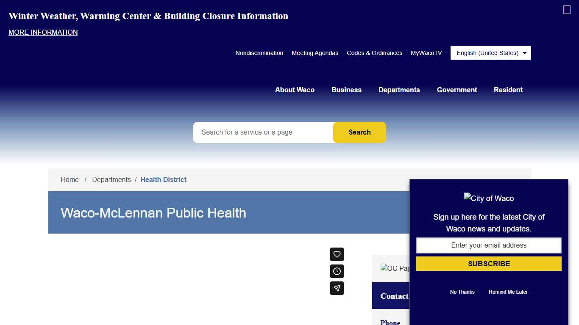Click the clock history icon
This screenshot has width=579, height=325.
click(x=337, y=271)
